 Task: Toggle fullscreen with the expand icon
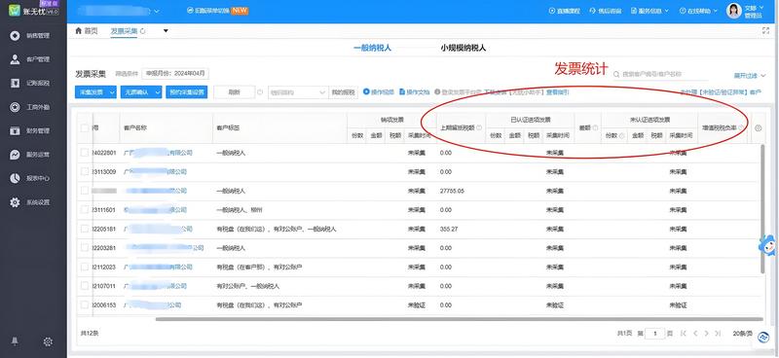tap(765, 31)
